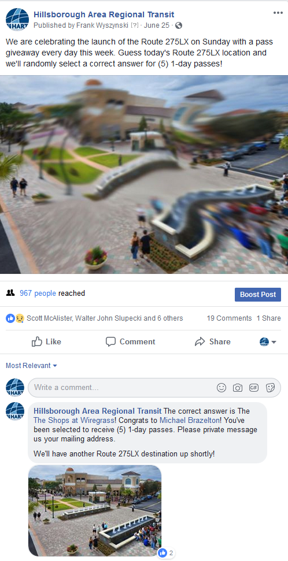The height and width of the screenshot is (561, 288).
Task: Select the Comment action
Action: point(130,341)
